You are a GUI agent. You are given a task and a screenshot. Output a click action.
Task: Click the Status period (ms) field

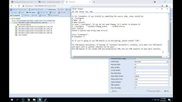click(151, 79)
